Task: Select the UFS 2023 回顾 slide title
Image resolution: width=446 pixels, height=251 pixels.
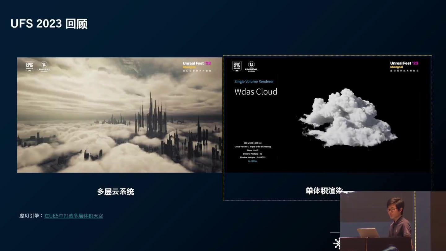Action: coord(49,24)
